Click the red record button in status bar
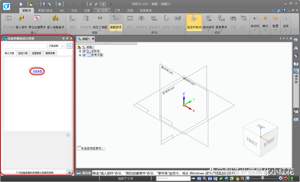Screen dimensions: 300x182 tap(286, 179)
